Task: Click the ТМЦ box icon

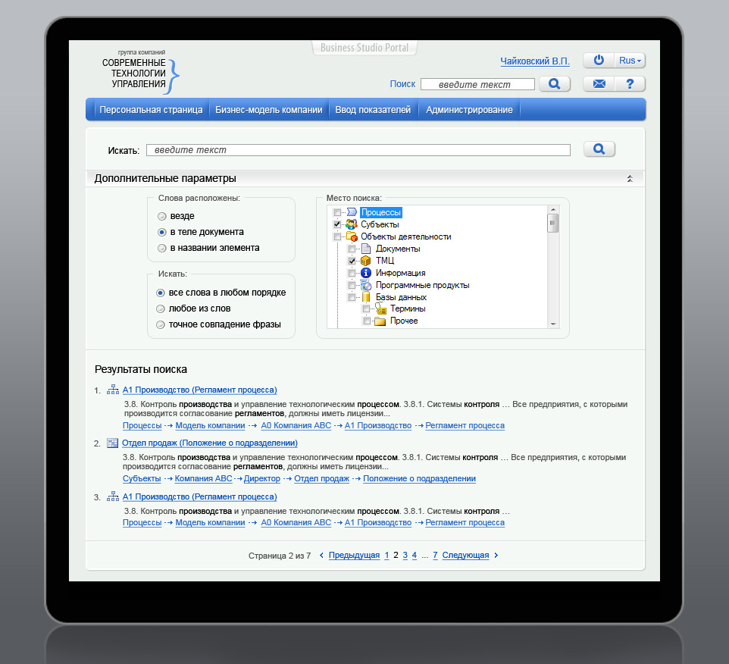Action: 366,261
